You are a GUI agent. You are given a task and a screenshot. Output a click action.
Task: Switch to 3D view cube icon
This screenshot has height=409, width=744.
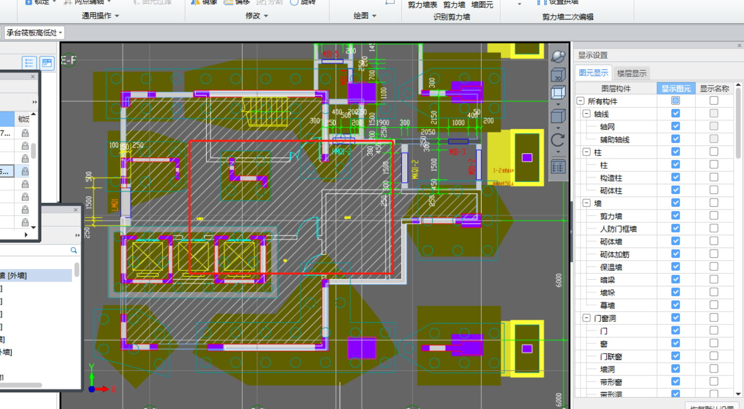558,75
